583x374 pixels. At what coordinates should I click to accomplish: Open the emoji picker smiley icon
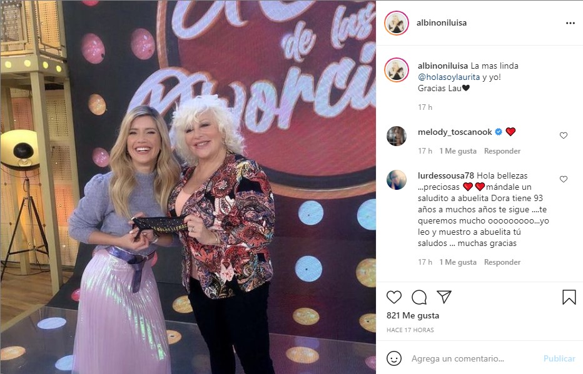tap(393, 358)
